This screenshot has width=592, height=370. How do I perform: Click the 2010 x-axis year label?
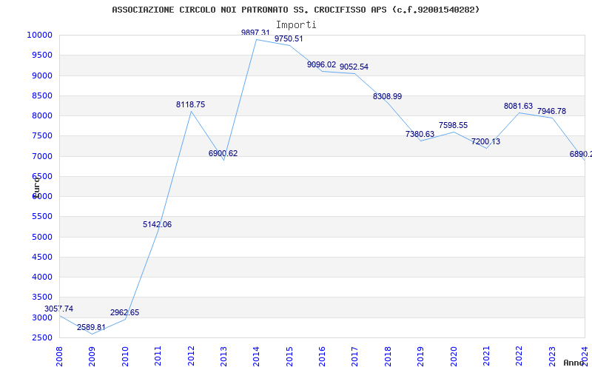[125, 356]
